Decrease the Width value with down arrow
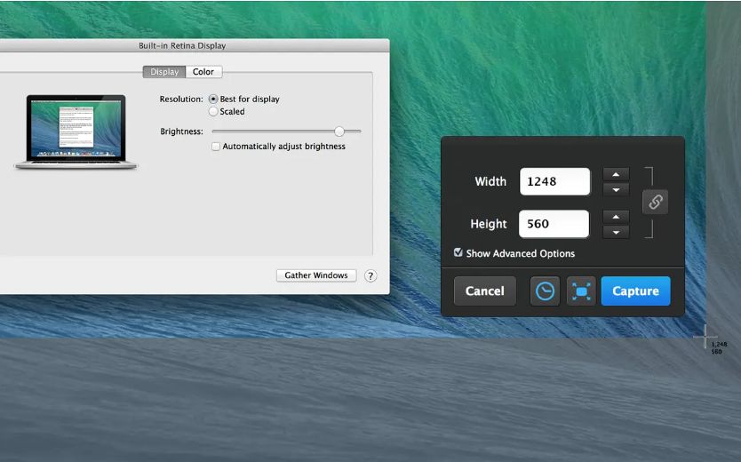Viewport: 741px width, 462px height. [616, 189]
